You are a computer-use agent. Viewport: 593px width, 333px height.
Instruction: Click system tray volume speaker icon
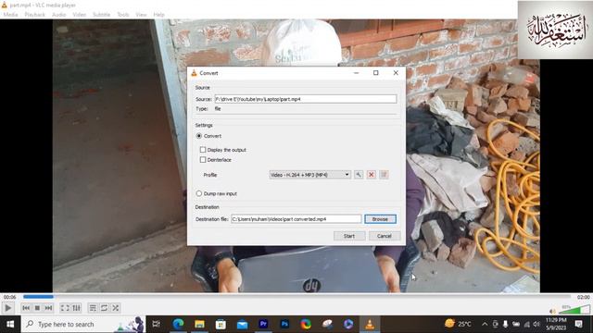pos(536,325)
